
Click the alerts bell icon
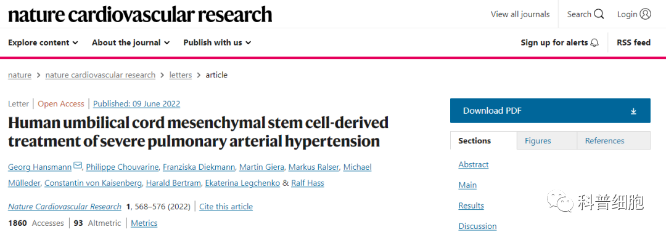pyautogui.click(x=594, y=43)
